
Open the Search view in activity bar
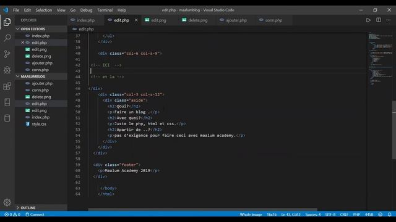click(7, 38)
